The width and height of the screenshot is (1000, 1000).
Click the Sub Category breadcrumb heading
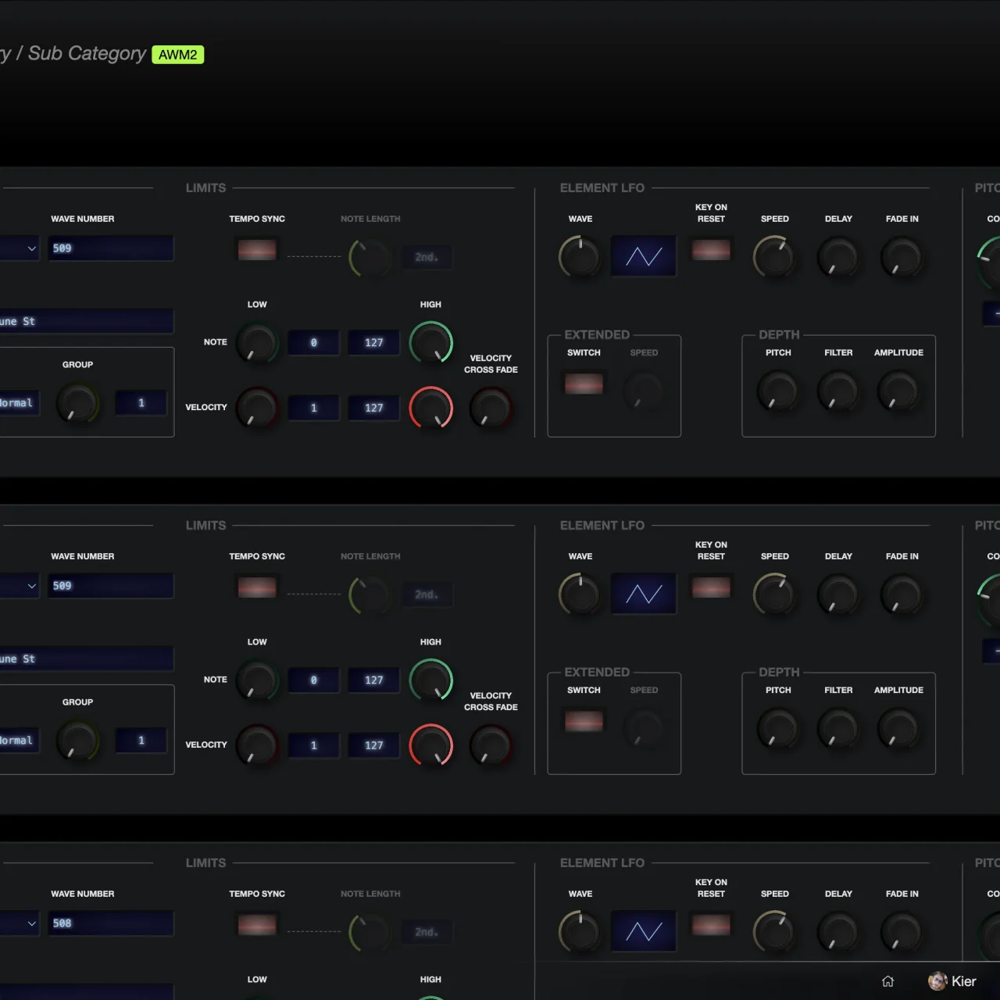(x=86, y=53)
